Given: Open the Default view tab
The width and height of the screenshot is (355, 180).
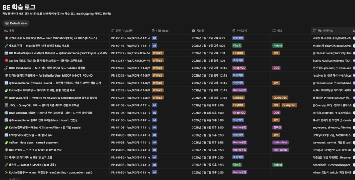Looking at the screenshot, I should point(16,23).
